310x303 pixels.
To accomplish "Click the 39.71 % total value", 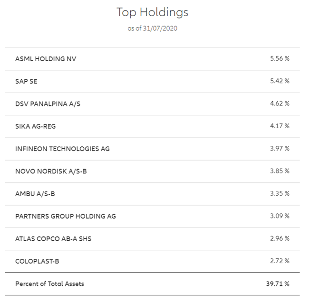I will point(277,284).
